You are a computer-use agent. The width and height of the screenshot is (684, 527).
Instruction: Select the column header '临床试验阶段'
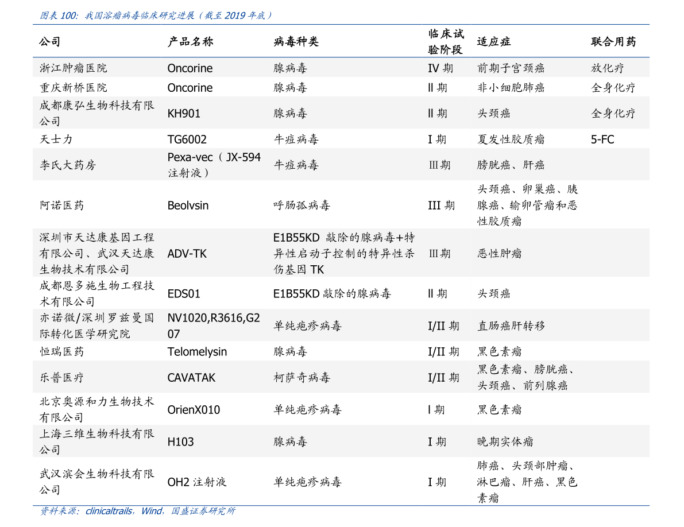pos(446,42)
